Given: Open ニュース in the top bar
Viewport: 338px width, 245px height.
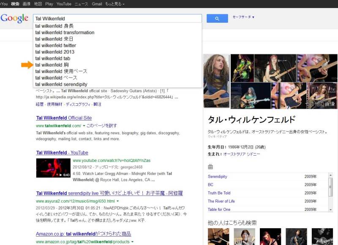Looking at the screenshot, I should pos(81,4).
